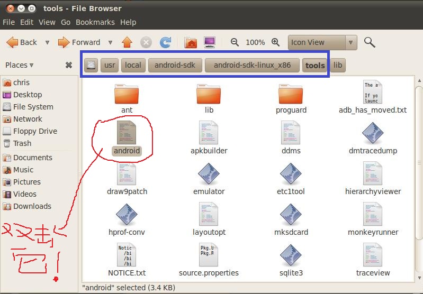
Task: Select the lib folder icon
Action: [x=209, y=94]
